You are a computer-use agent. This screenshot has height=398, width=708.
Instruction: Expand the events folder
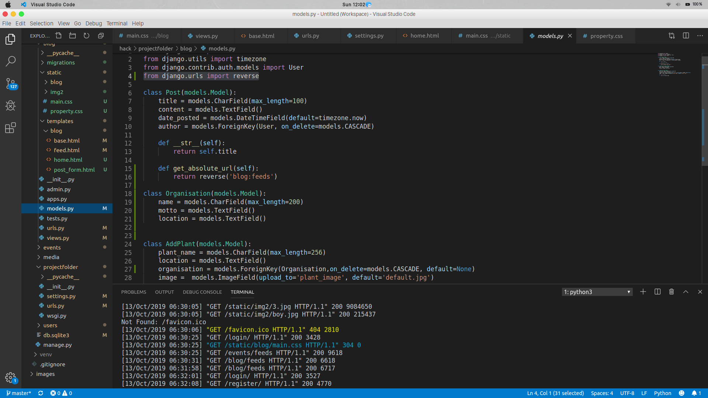(x=52, y=248)
